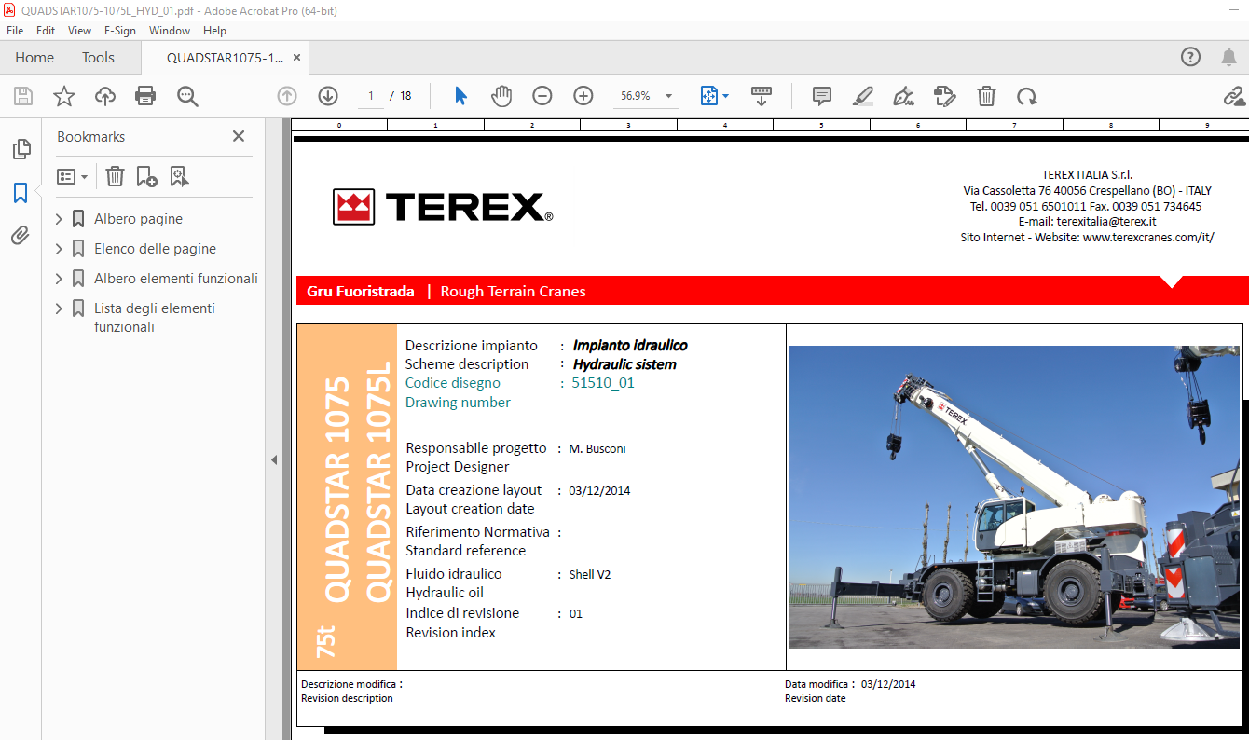
Task: Delete selected bookmark trash icon
Action: 115,176
